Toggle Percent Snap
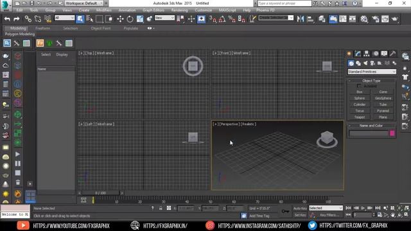The width and height of the screenshot is (411, 231). click(x=232, y=19)
